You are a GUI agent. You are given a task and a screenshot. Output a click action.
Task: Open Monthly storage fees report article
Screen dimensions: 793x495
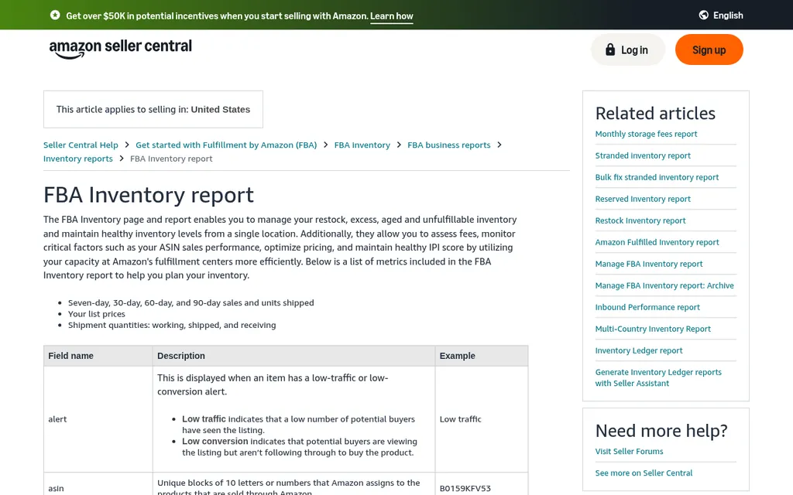point(646,134)
